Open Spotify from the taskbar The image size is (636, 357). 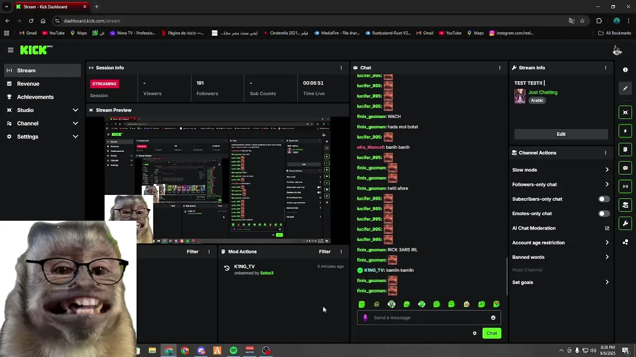(x=234, y=351)
